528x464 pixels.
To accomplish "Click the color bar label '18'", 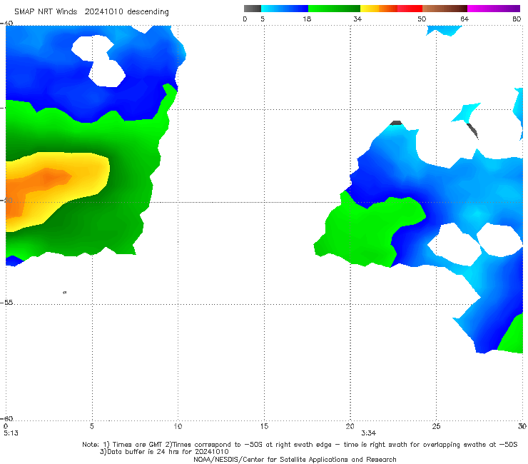I will click(x=307, y=19).
